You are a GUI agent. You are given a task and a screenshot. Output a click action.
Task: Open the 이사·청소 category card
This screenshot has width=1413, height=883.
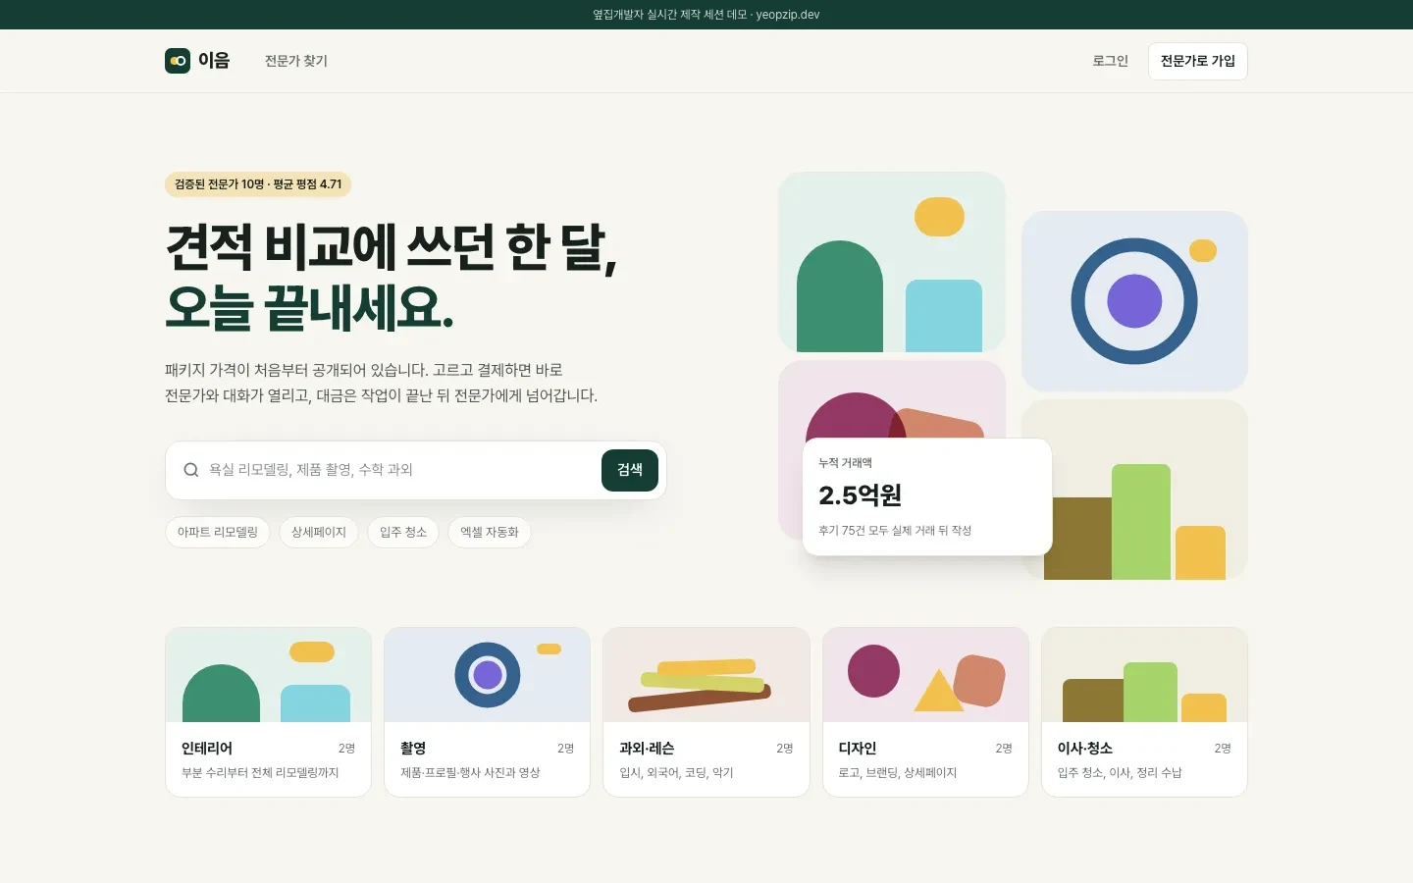pos(1144,712)
